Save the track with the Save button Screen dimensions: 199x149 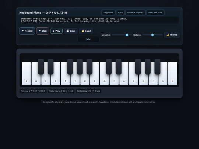[x=71, y=31]
